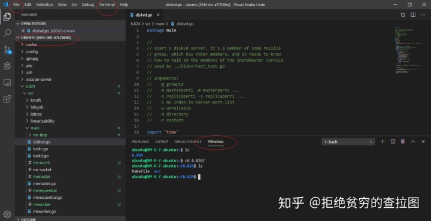This screenshot has width=431, height=221.
Task: Switch to the Output panel tab
Action: [x=162, y=142]
